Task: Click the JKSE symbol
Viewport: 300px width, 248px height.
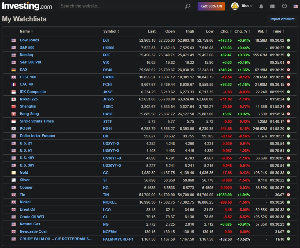Action: [x=108, y=92]
